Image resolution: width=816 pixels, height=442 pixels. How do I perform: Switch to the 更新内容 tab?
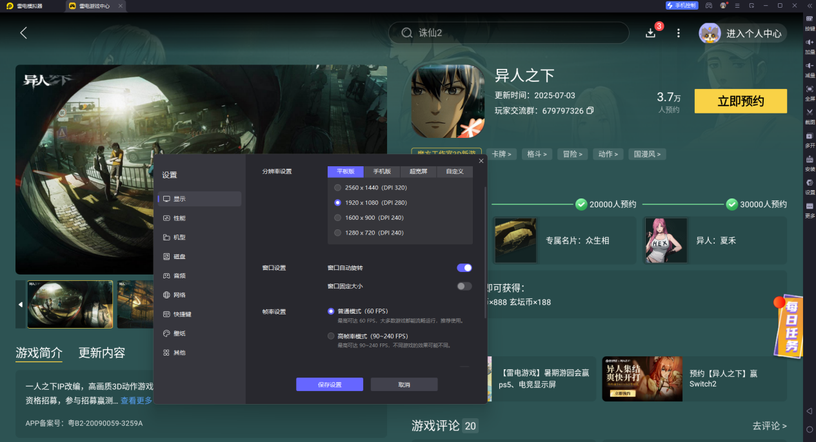coord(102,353)
